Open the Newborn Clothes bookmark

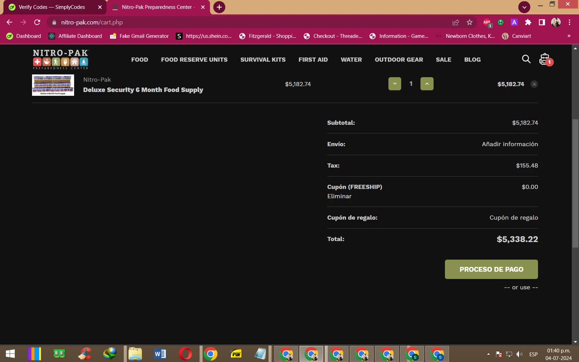click(x=466, y=36)
